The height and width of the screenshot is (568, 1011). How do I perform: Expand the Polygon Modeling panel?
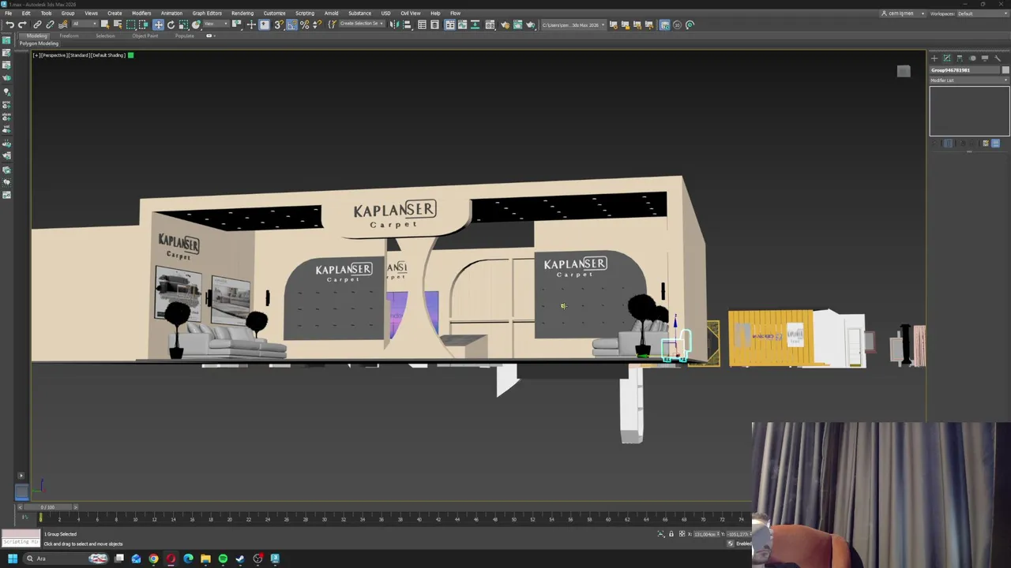point(39,43)
